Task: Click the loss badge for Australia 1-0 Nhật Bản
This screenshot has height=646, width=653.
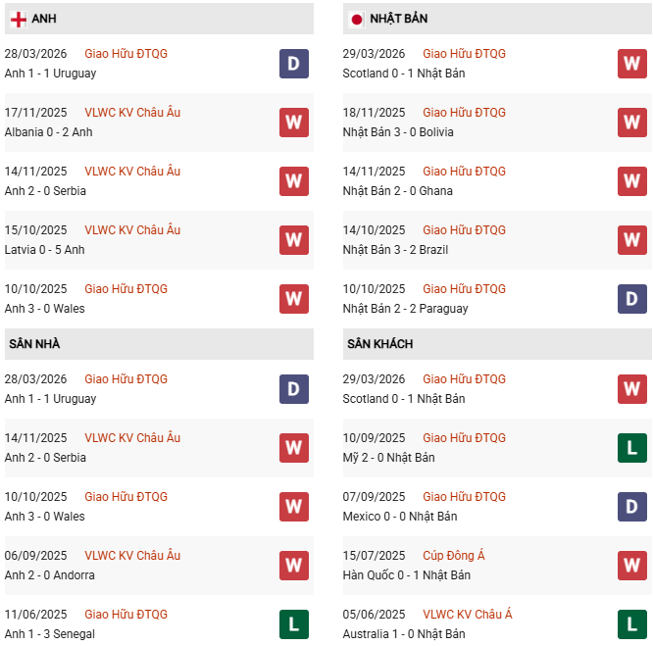Action: [632, 624]
